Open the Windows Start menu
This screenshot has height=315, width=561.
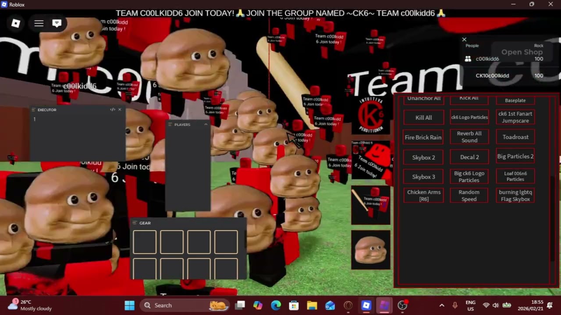[x=130, y=305]
